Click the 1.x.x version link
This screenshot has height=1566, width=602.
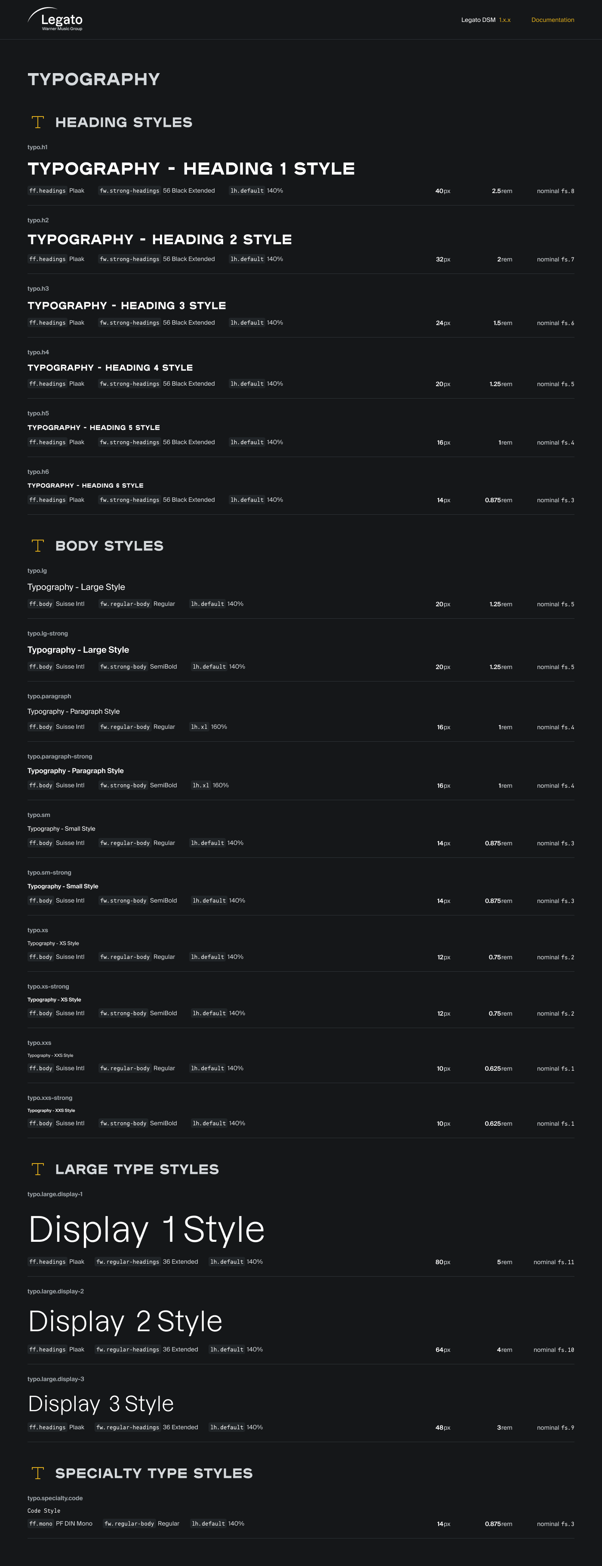click(x=505, y=20)
